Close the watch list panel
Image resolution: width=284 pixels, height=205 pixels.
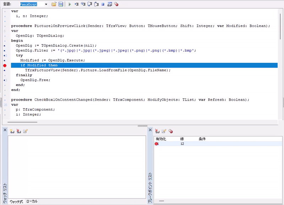(5, 130)
